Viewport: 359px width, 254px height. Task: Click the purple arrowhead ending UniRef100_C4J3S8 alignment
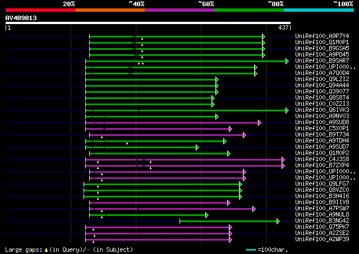(x=283, y=160)
